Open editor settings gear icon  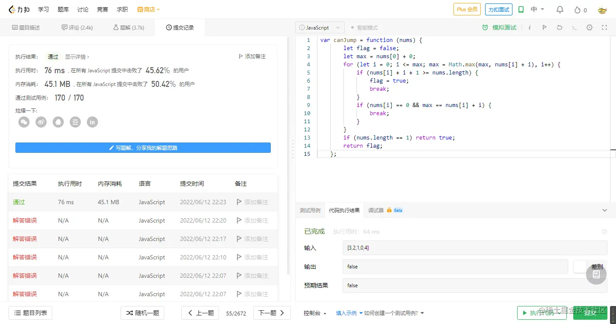click(589, 27)
